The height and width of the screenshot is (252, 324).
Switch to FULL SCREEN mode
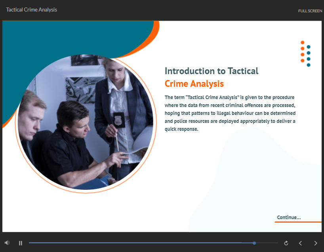tap(310, 11)
